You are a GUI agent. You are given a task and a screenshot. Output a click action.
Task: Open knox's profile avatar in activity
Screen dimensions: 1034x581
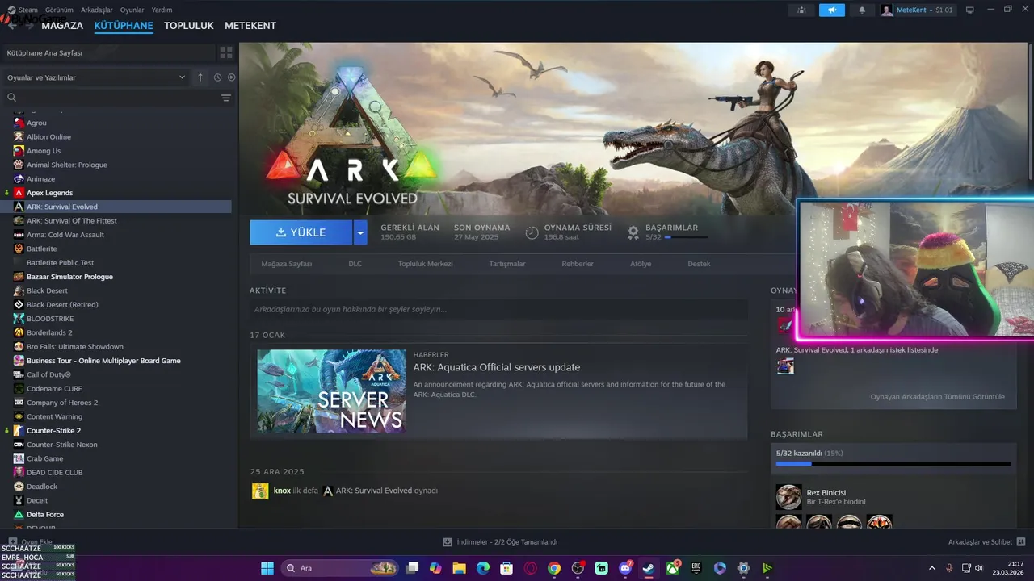(260, 491)
